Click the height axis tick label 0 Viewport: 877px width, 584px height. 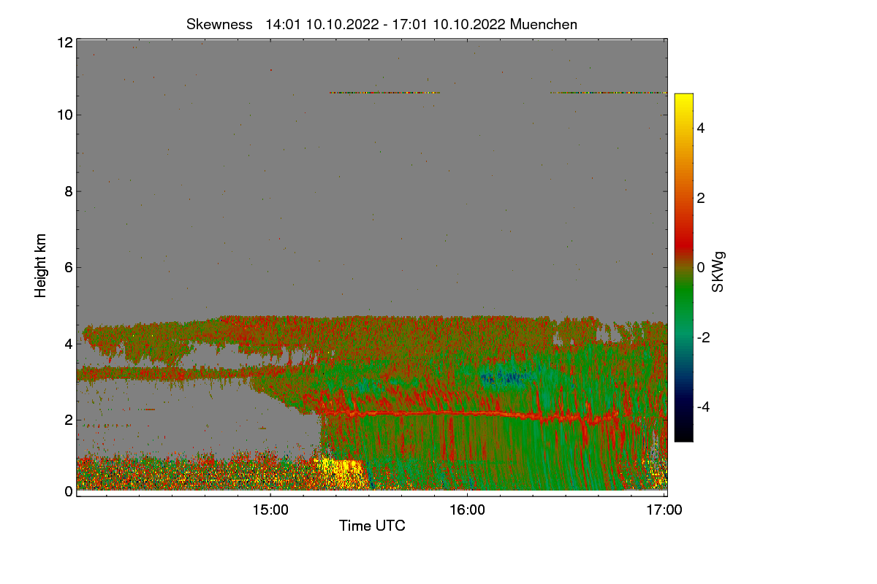coord(68,491)
